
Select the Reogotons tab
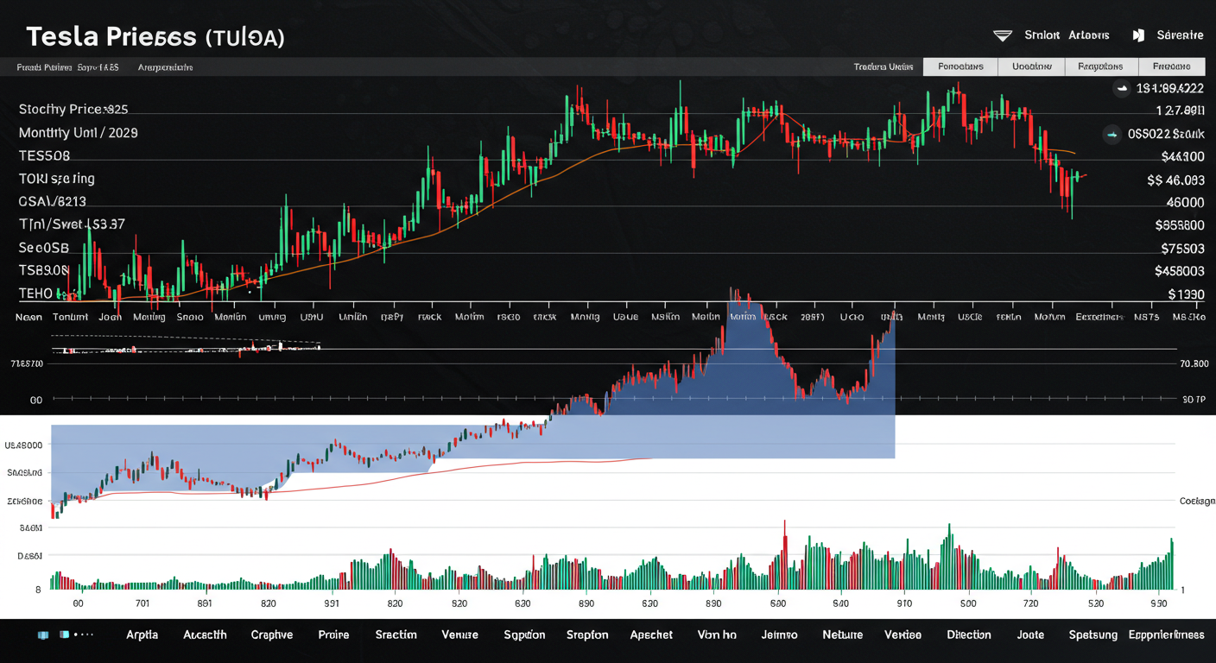tap(1101, 66)
